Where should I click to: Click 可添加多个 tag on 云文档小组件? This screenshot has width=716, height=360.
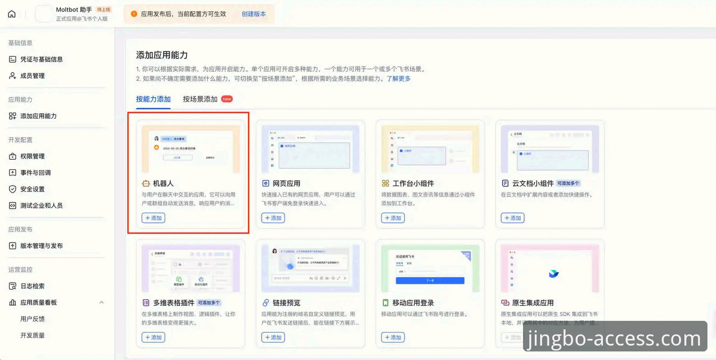568,184
